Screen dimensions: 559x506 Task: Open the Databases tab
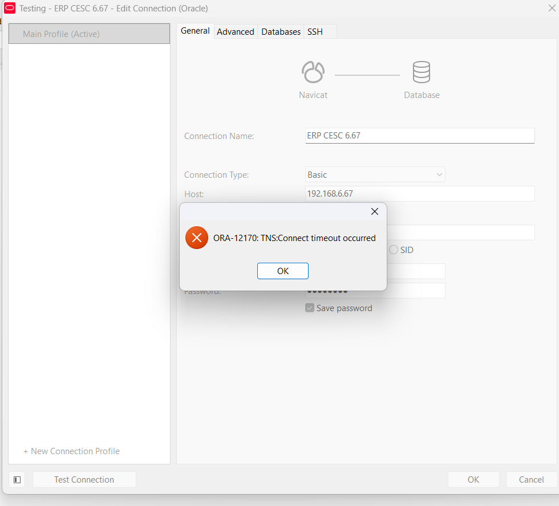(281, 32)
